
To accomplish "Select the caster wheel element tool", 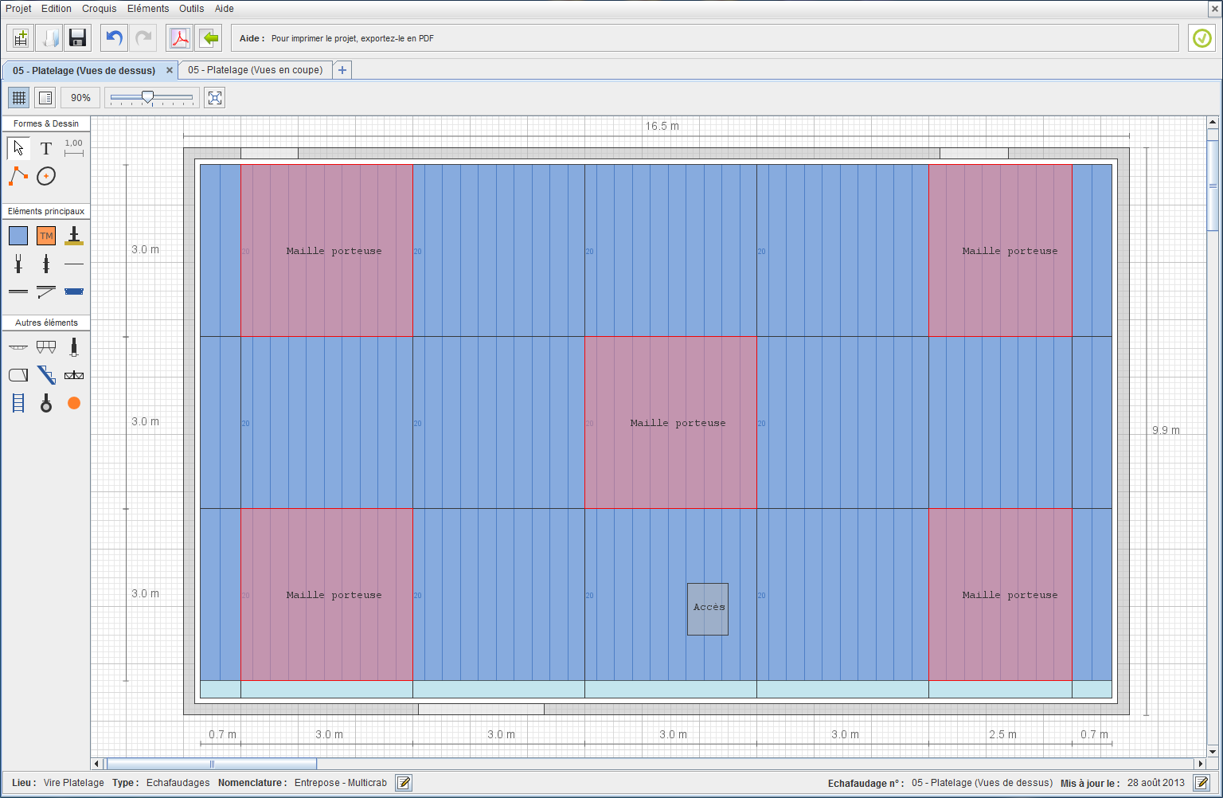I will point(46,403).
